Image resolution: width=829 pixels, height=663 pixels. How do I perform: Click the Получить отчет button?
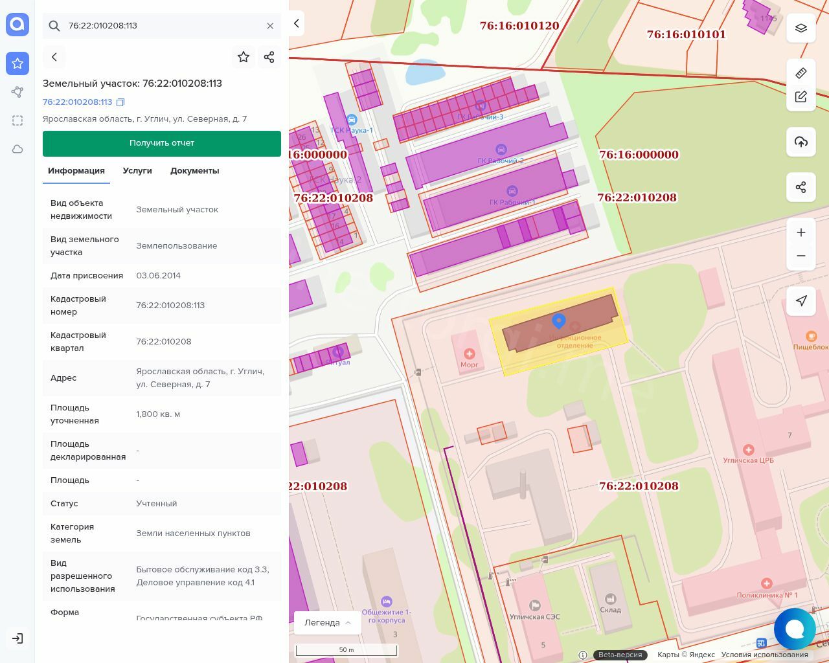pyautogui.click(x=162, y=143)
